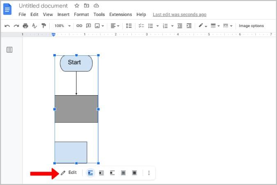Select Behind text option
The image size is (277, 185).
(x=123, y=173)
